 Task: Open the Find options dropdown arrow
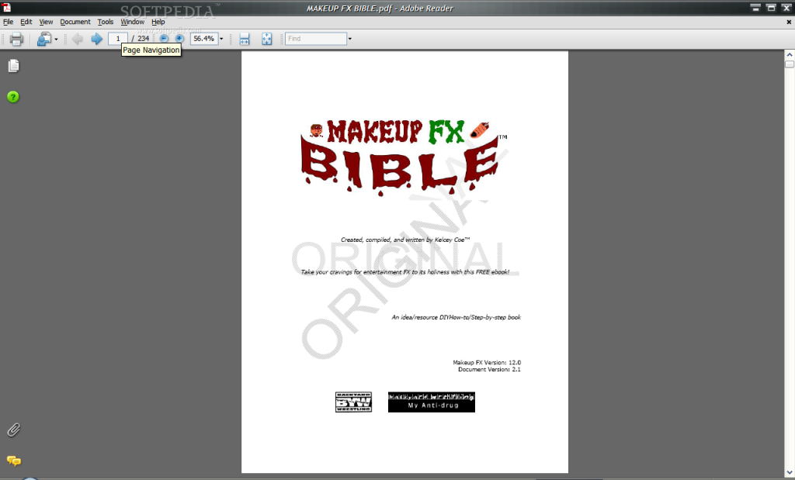(x=350, y=39)
